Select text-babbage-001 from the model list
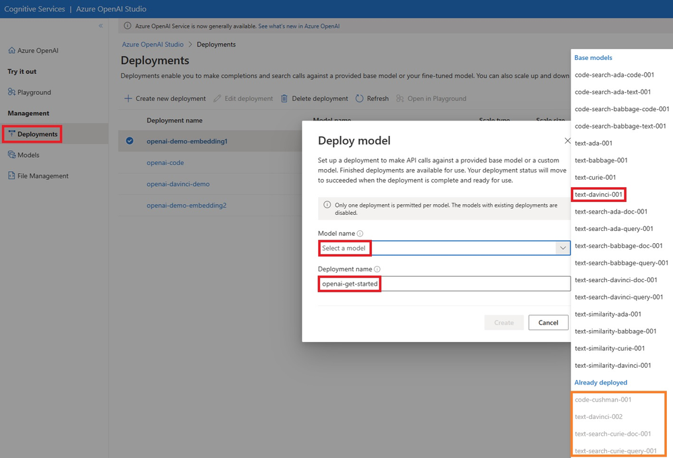This screenshot has width=673, height=458. 601,160
